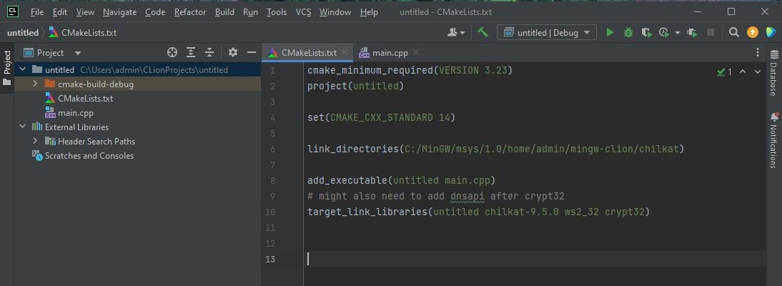Toggle the Notifications tool window
Image resolution: width=782 pixels, height=286 pixels.
[x=773, y=141]
